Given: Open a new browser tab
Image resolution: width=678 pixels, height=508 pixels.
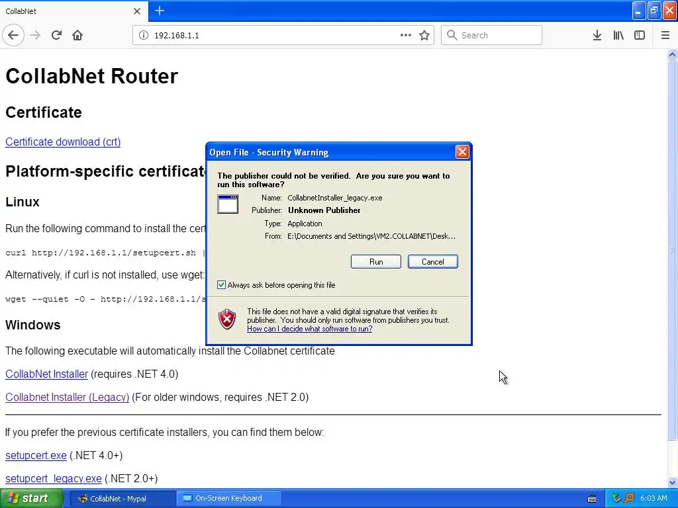Looking at the screenshot, I should click(160, 11).
